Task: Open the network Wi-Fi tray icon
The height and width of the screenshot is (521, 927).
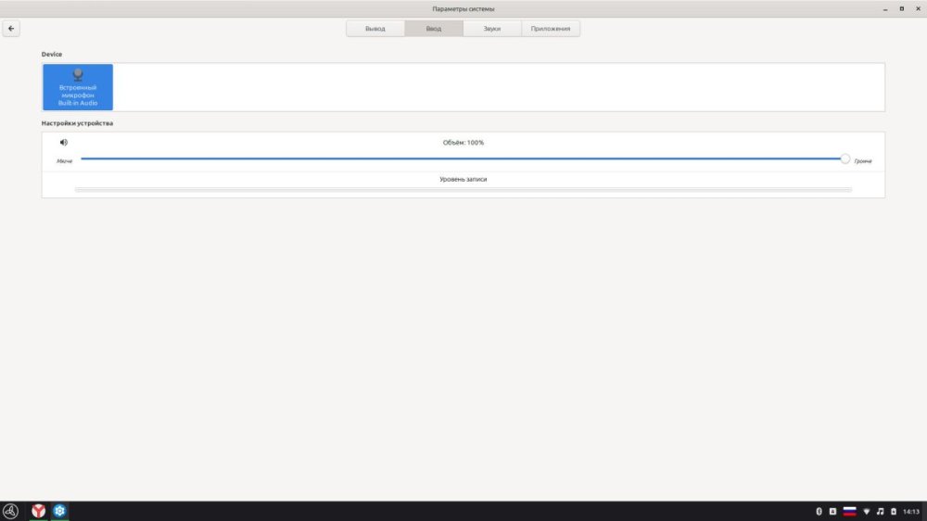Action: pyautogui.click(x=867, y=512)
